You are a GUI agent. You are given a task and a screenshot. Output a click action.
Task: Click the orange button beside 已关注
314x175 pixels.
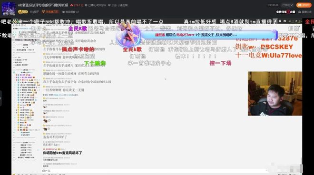304,5
